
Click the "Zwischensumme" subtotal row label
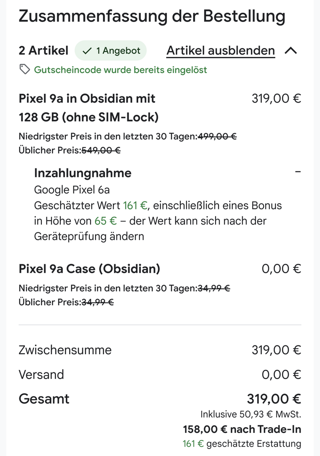(x=65, y=350)
